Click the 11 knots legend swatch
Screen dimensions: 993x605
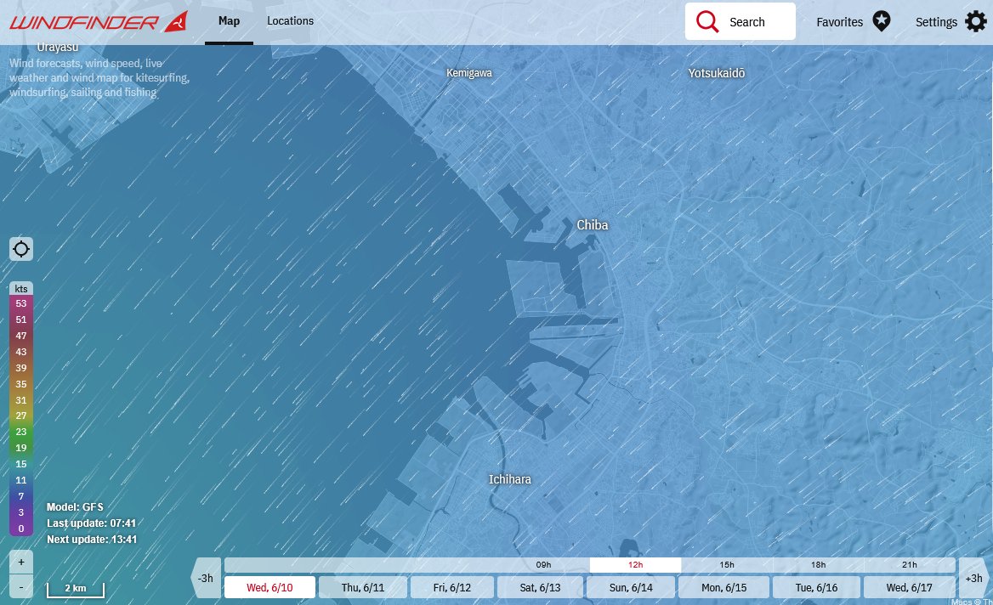coord(21,480)
